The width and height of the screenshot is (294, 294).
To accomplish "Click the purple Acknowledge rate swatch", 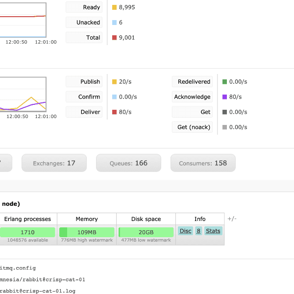I will [x=224, y=97].
